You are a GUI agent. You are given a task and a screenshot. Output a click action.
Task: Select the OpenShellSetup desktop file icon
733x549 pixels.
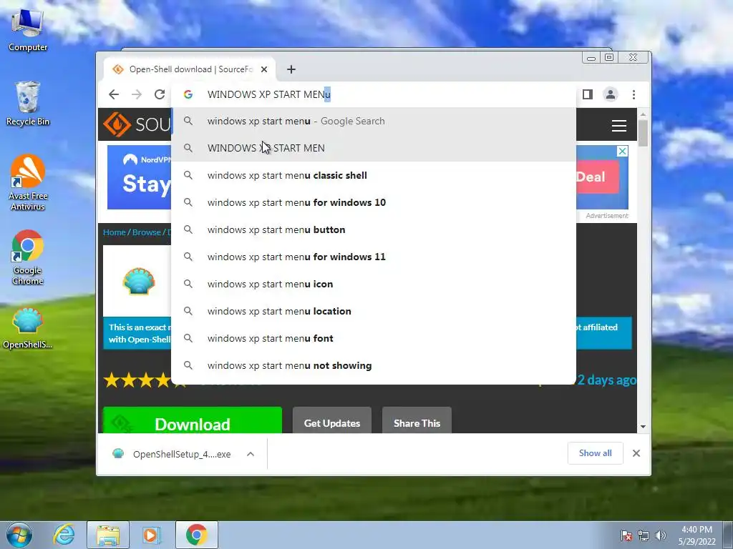(28, 327)
